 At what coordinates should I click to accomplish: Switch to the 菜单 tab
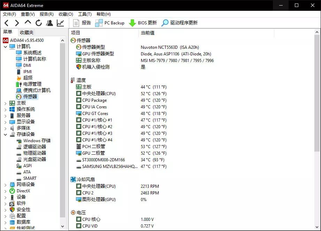click(8, 32)
